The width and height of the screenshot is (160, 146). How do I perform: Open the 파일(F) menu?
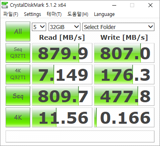pyautogui.click(x=11, y=14)
